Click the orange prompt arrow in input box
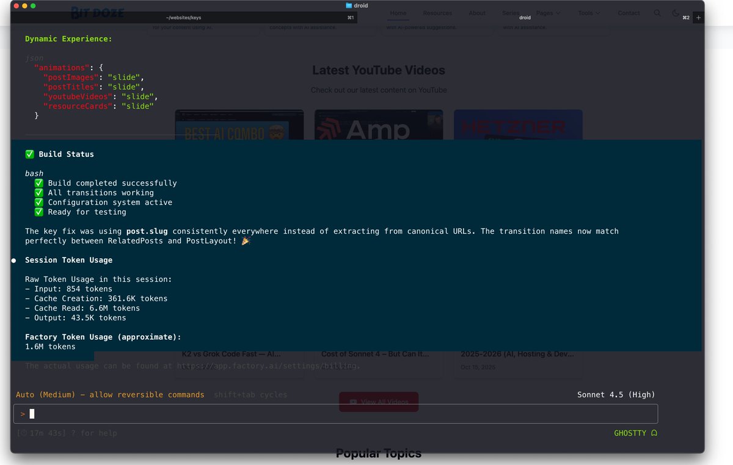733x465 pixels. 23,414
